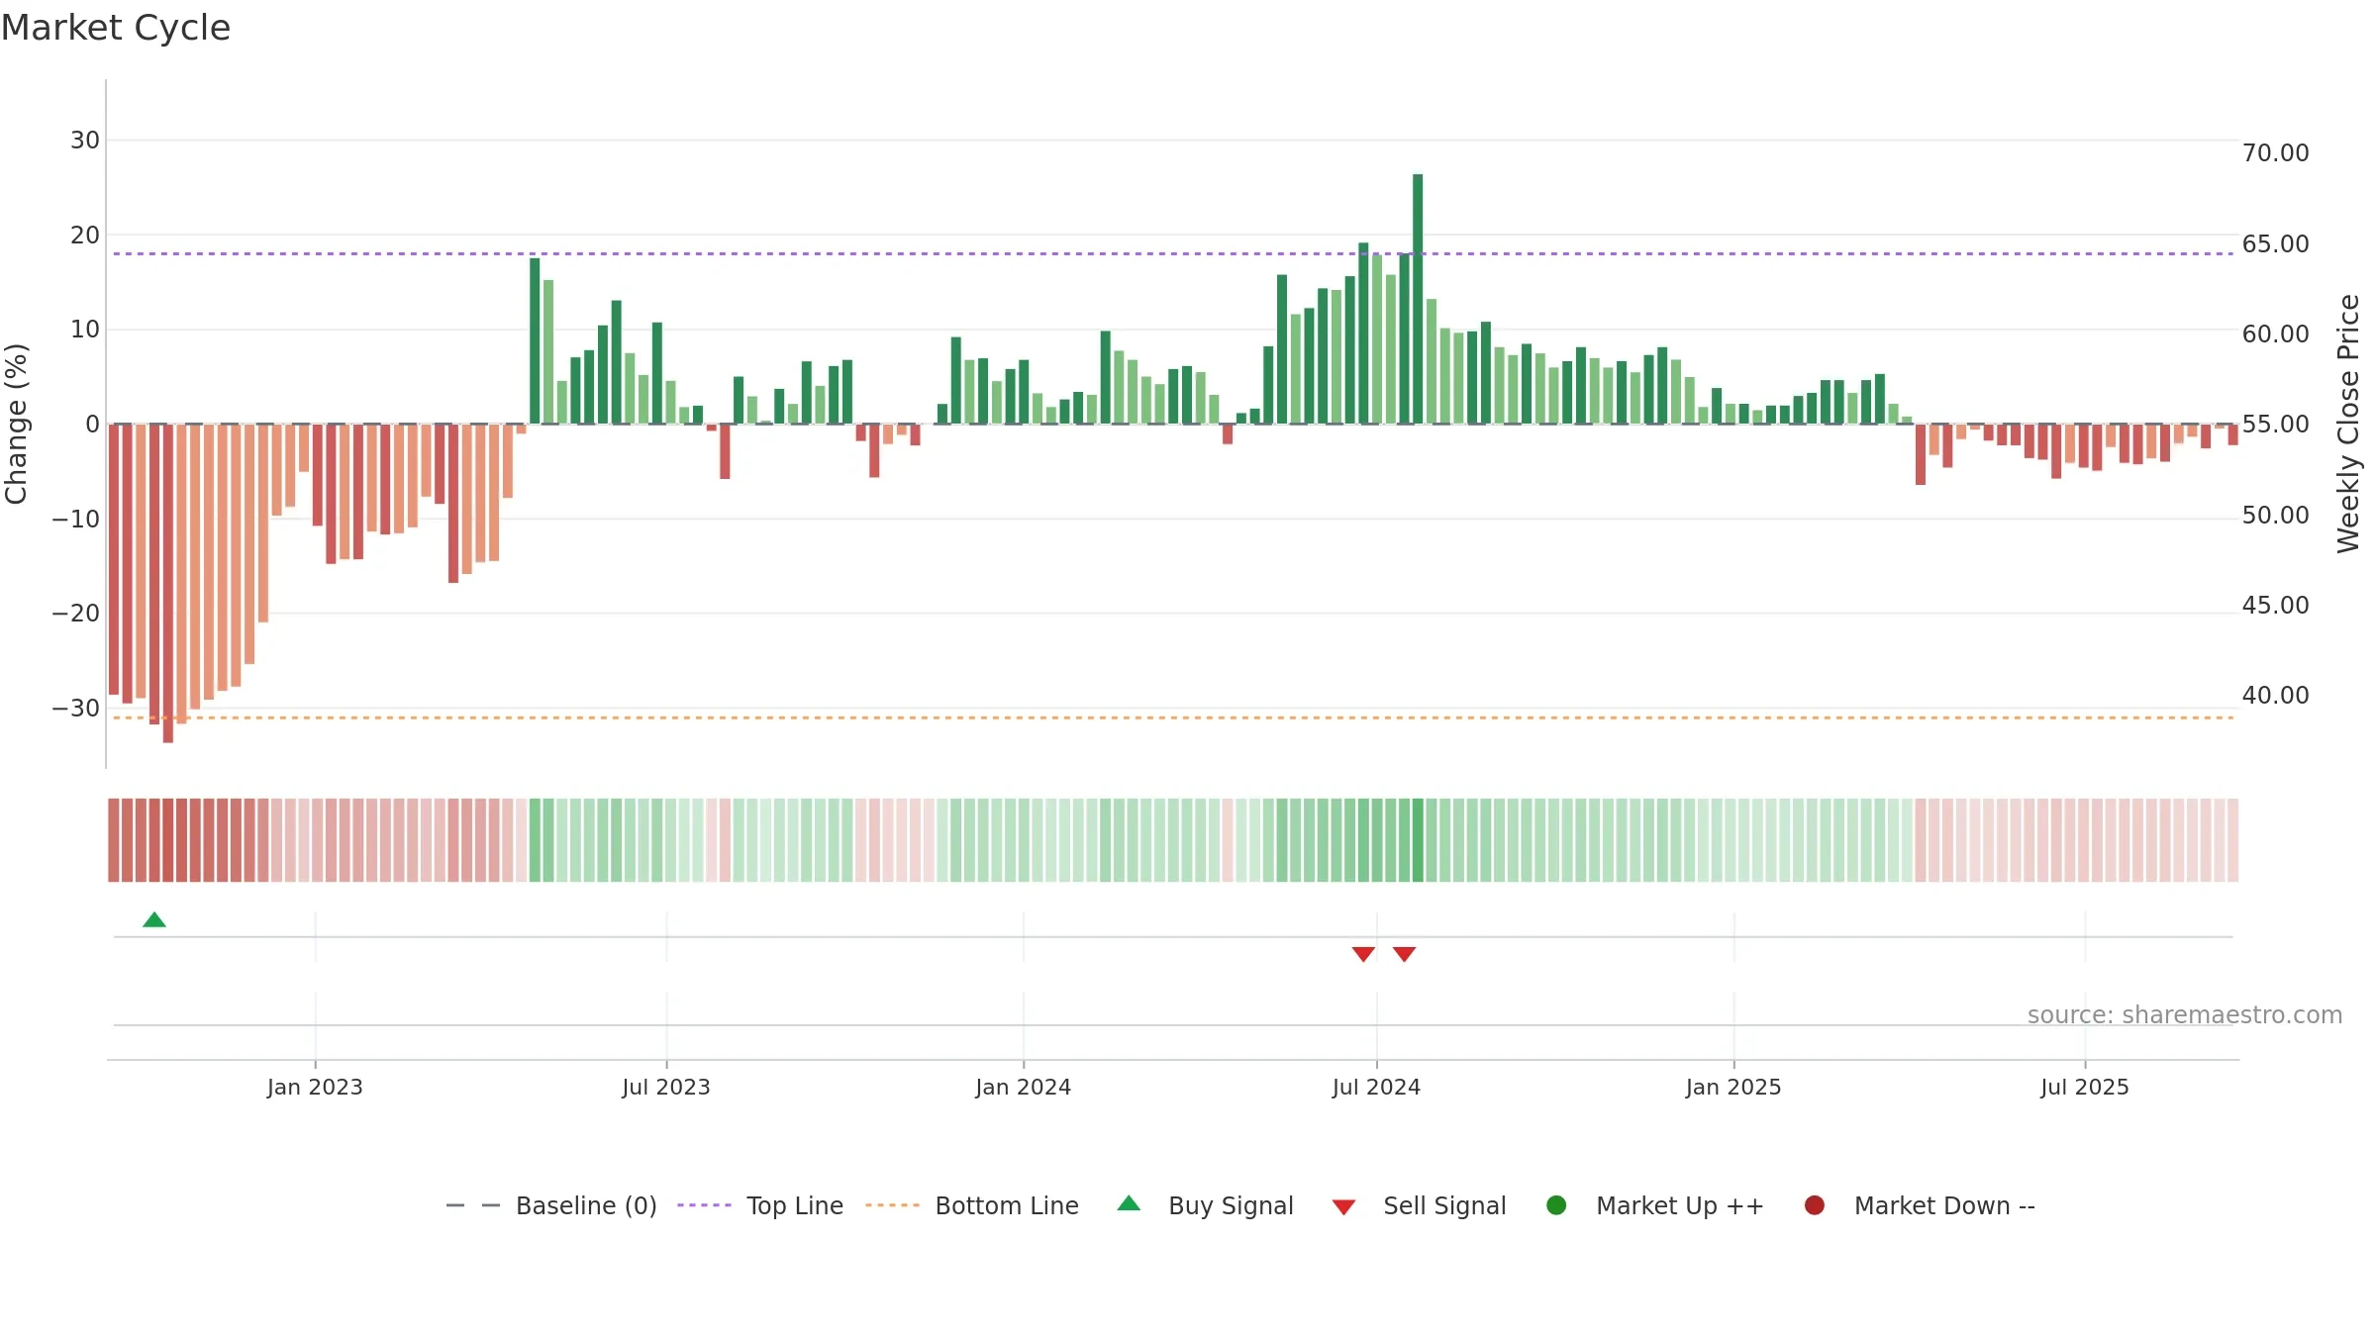Click the source: sharemaestro.com text
The height and width of the screenshot is (1336, 2376).
[x=2185, y=1015]
